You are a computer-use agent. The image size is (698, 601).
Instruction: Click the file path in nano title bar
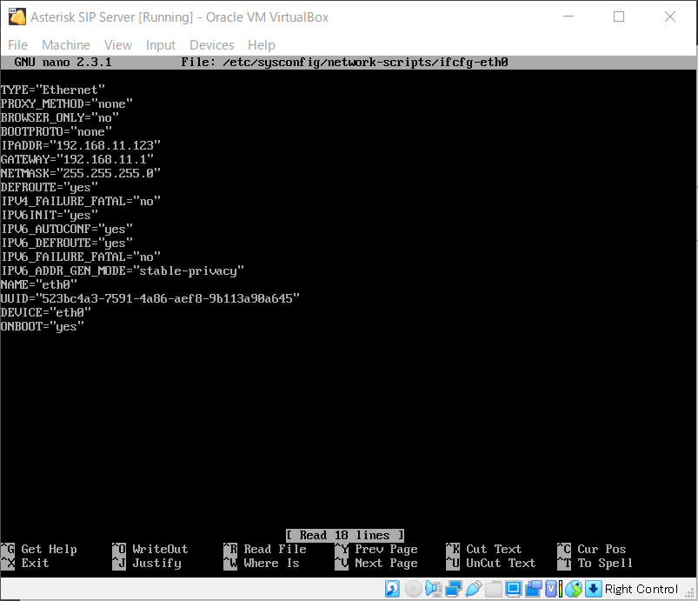pos(365,62)
